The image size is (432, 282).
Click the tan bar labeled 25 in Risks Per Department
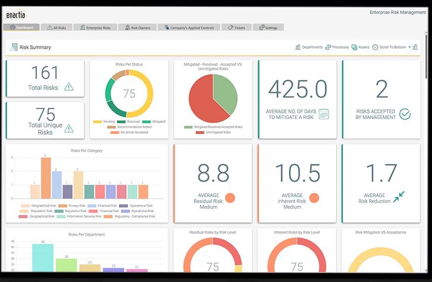[x=90, y=268]
